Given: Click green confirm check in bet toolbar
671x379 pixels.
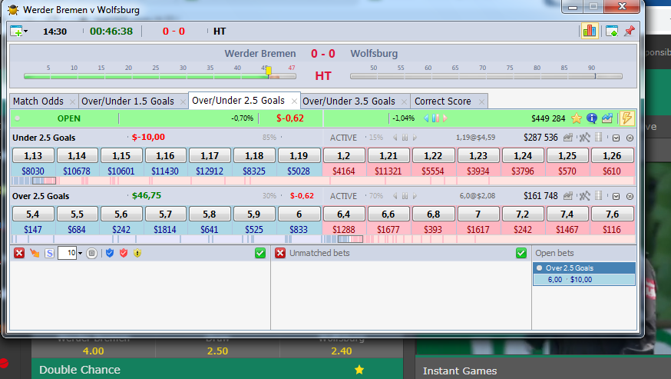Looking at the screenshot, I should tap(260, 253).
